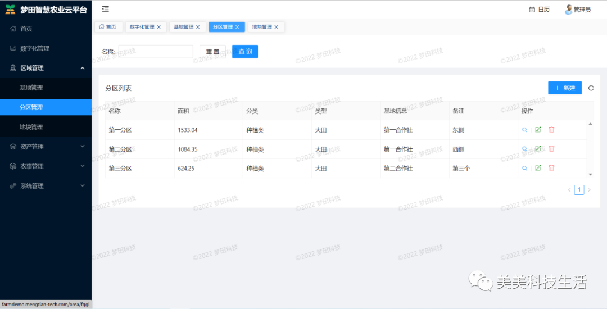
Task: Delete the 第三分区 row
Action: 552,168
